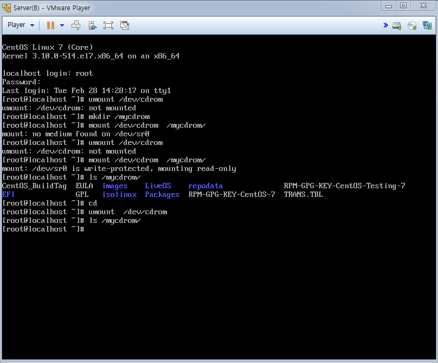438x363 pixels.
Task: Click the 'Password:' prompt line
Action: click(x=21, y=82)
